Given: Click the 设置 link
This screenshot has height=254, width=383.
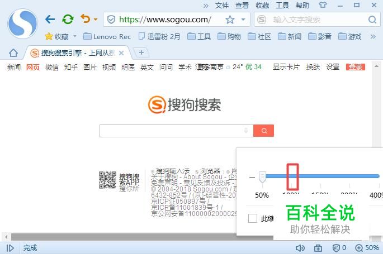Looking at the screenshot, I should pyautogui.click(x=333, y=67).
